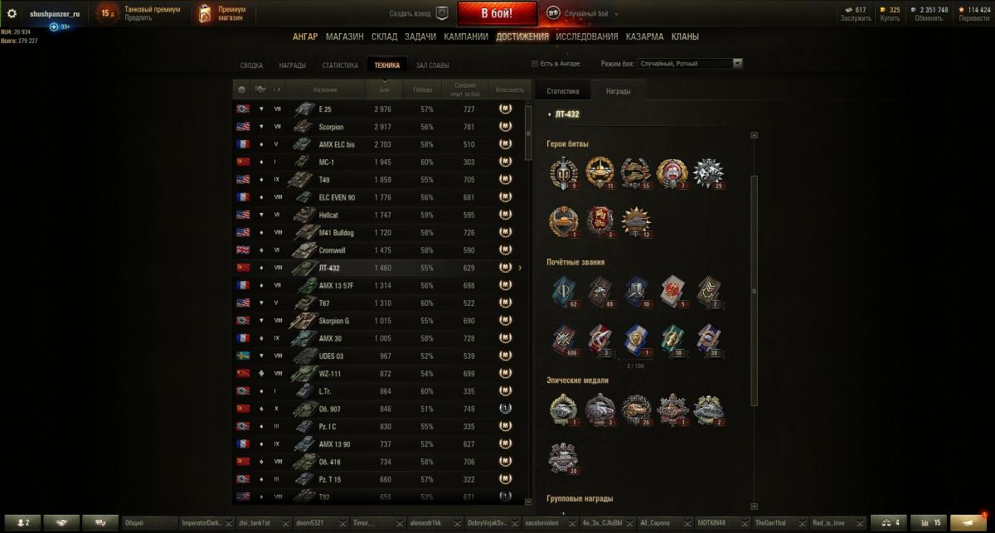Select the first Battle Heroes medal

coord(563,172)
